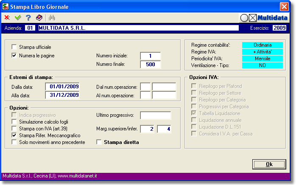Screen dimensions: 296x186
Task: Uncheck Numera le pagine
Action: point(14,56)
